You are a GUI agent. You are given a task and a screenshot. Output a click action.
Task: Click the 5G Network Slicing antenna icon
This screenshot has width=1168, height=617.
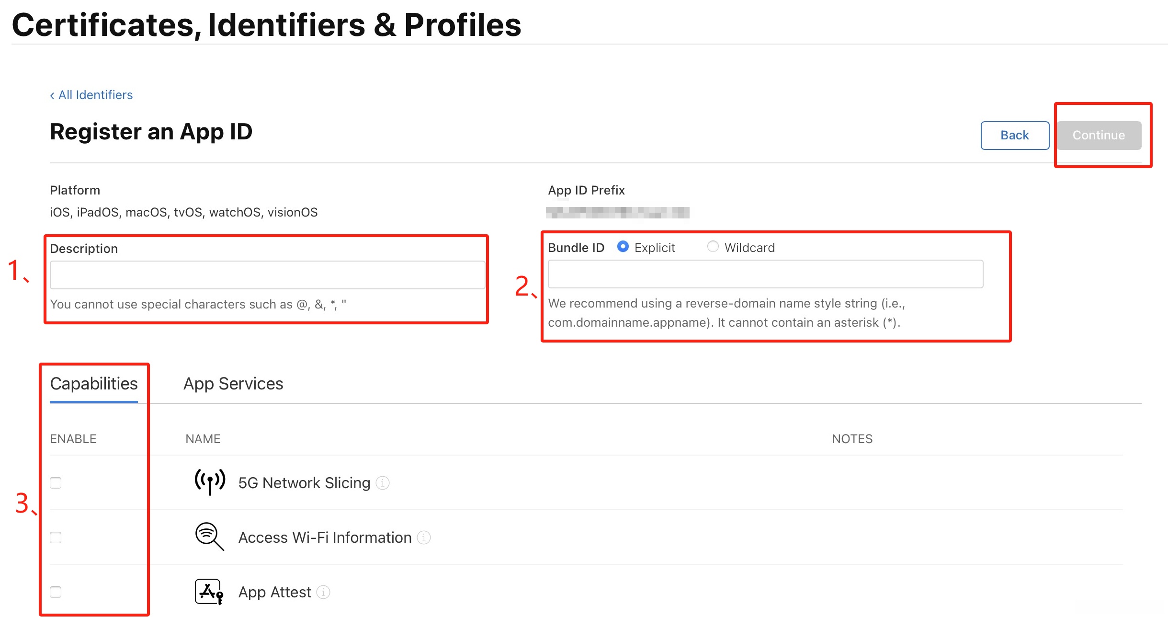tap(210, 482)
